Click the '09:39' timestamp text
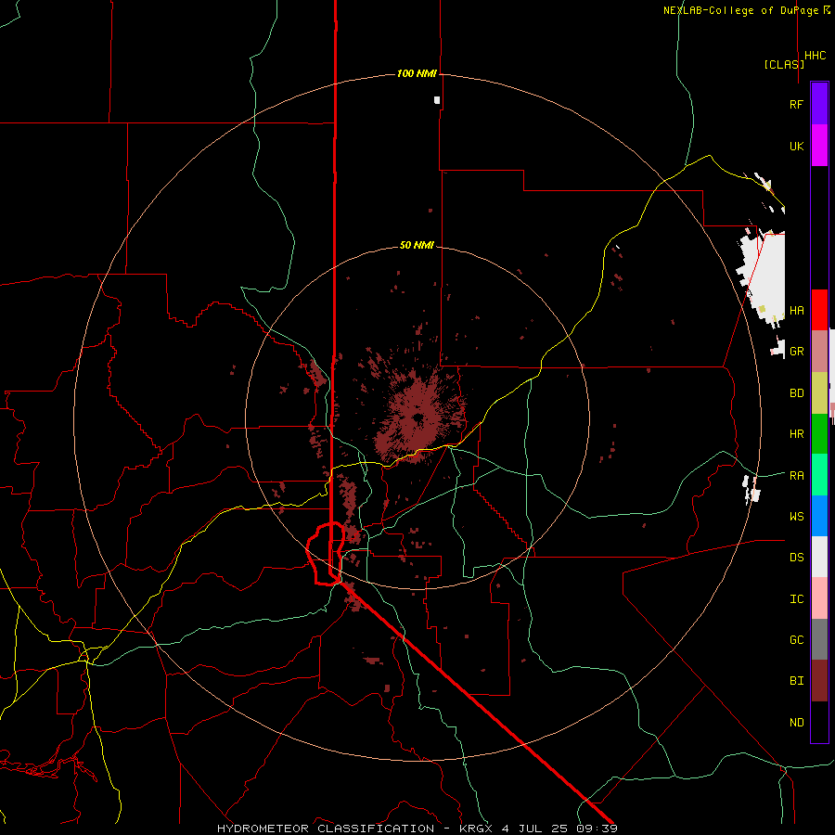The width and height of the screenshot is (835, 835). tap(597, 829)
